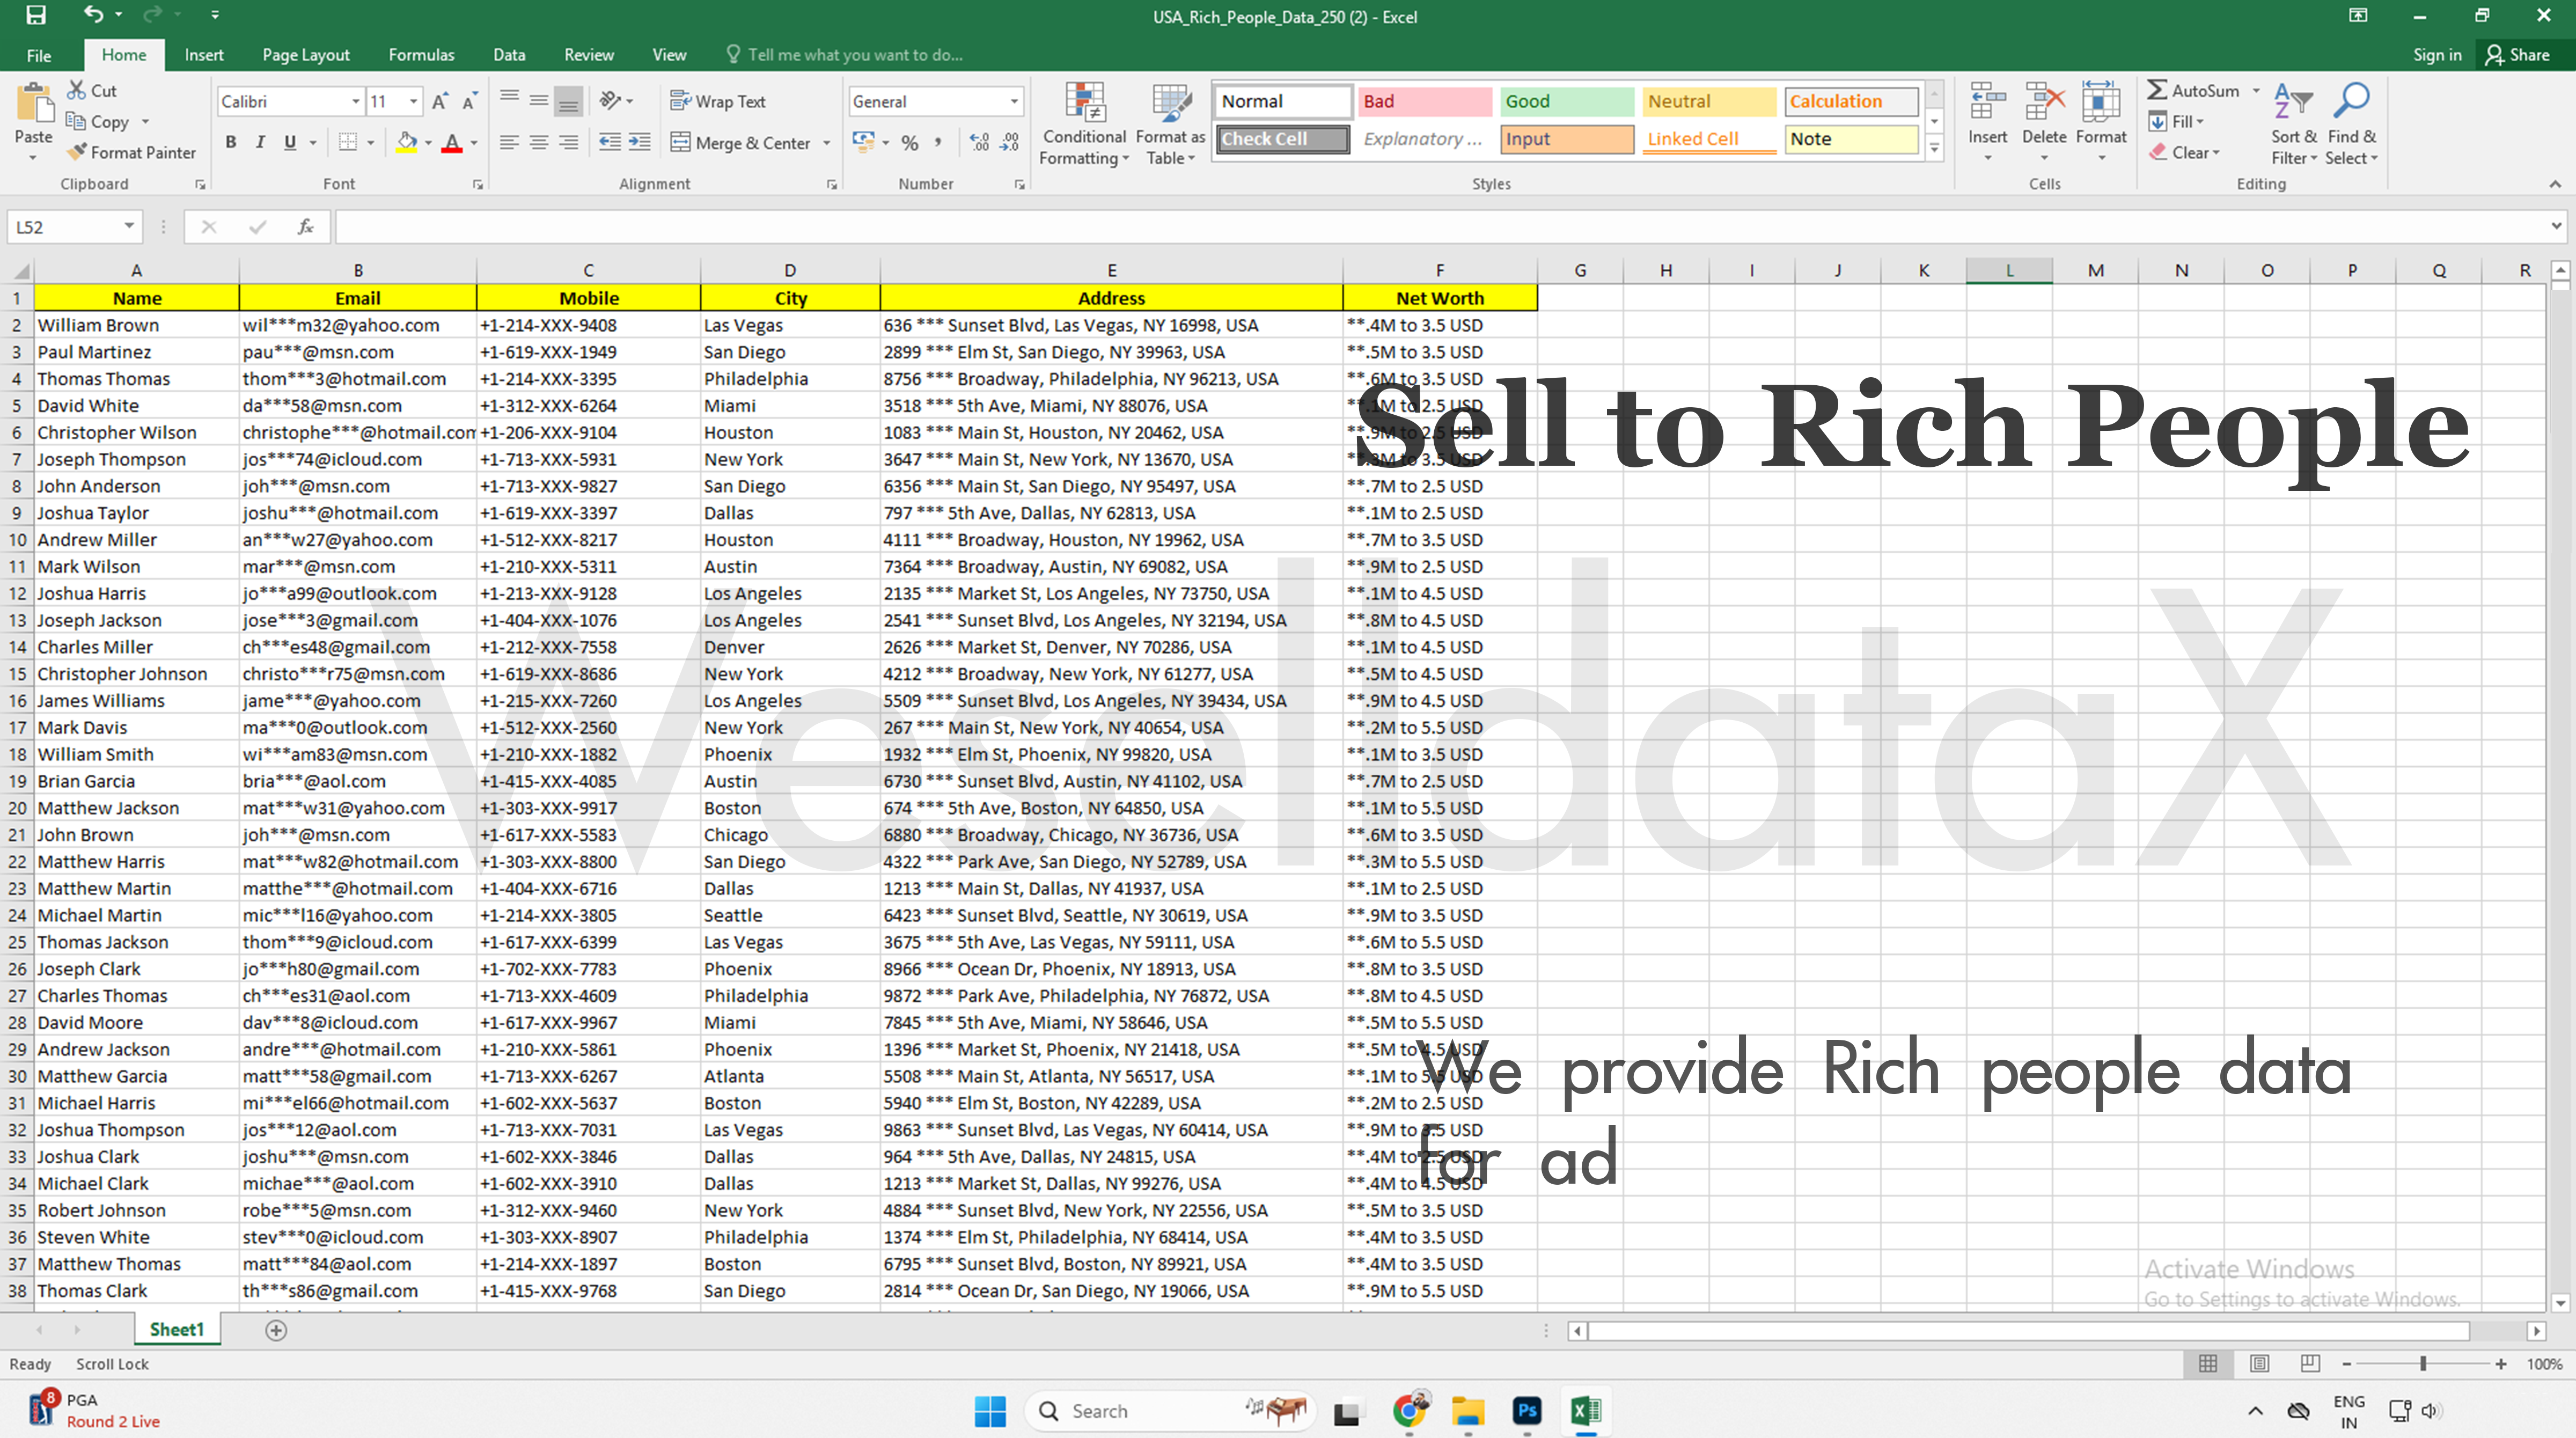This screenshot has height=1438, width=2576.
Task: Switch to the Insert ribbon tab
Action: 204,55
